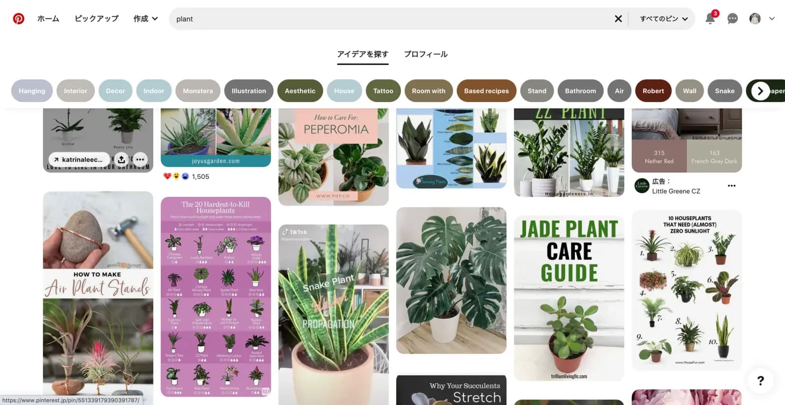
Task: Filter results by the Aesthetic chip
Action: pyautogui.click(x=300, y=91)
